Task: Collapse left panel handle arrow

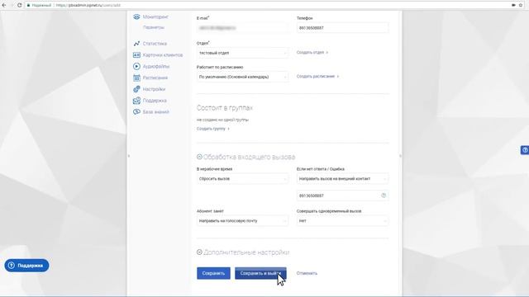Action: point(129,156)
